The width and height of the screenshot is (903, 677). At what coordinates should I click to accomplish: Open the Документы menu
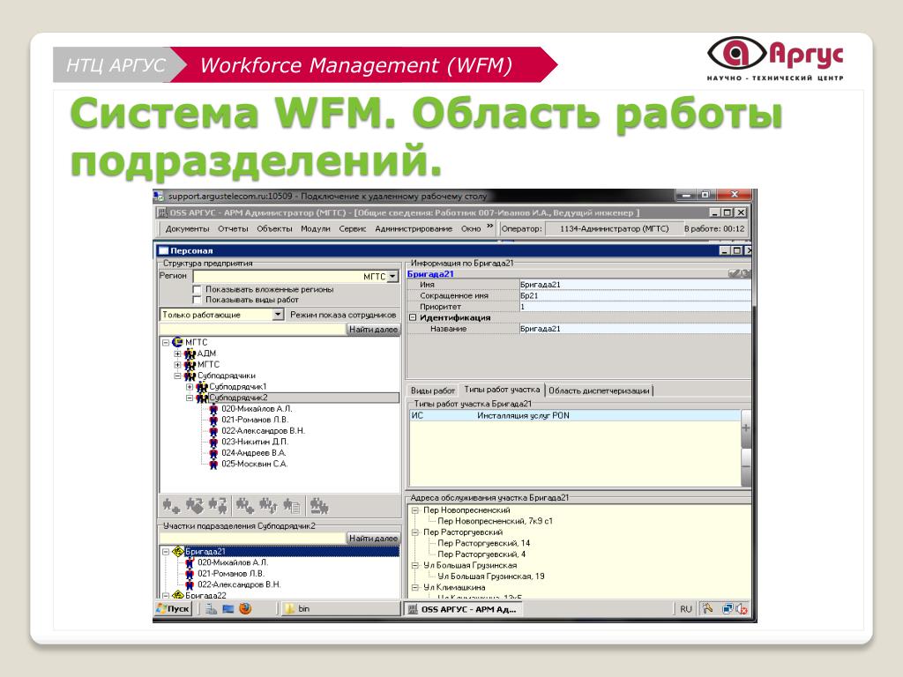187,228
